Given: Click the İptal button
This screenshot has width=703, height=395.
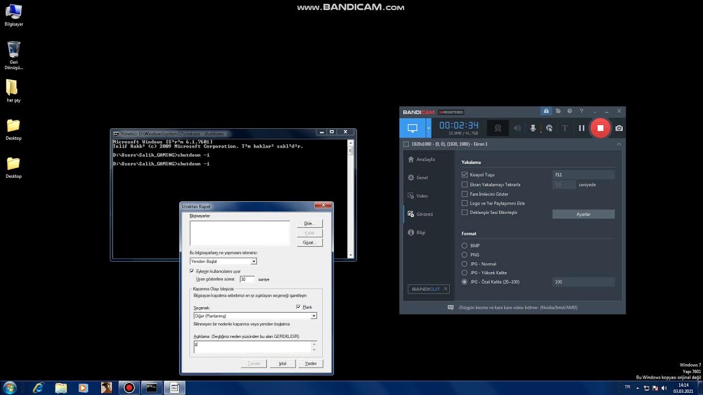Looking at the screenshot, I should click(x=282, y=364).
